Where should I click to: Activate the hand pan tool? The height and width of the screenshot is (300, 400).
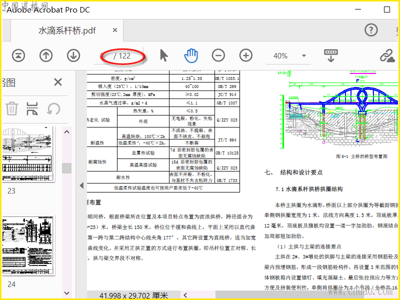click(191, 55)
